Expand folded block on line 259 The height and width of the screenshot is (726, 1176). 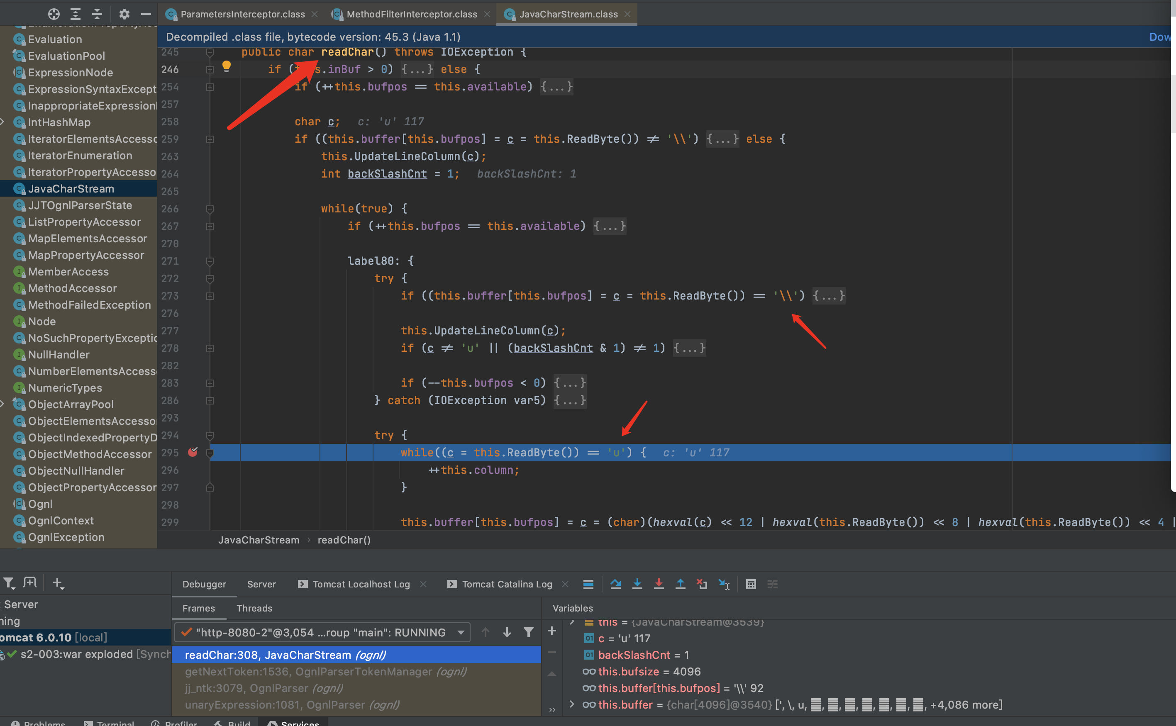pos(210,139)
